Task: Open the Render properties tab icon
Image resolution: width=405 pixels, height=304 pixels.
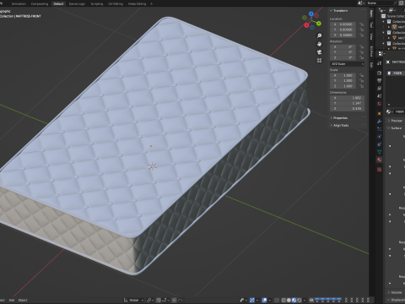Action: tap(380, 73)
